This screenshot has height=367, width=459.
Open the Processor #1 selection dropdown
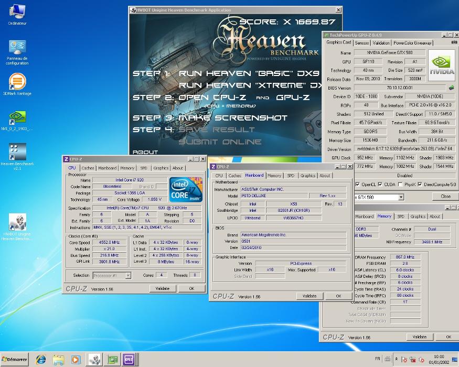pos(128,275)
